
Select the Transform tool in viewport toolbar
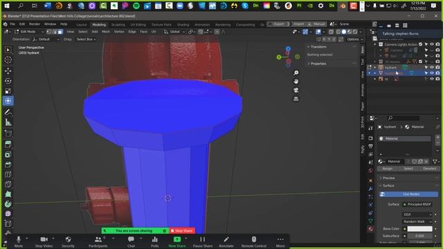pyautogui.click(x=8, y=101)
